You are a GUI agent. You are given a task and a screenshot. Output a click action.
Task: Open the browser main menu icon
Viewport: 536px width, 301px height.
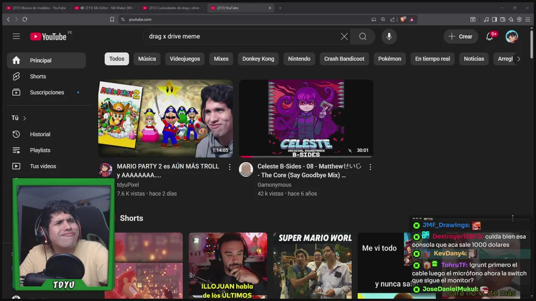[528, 19]
